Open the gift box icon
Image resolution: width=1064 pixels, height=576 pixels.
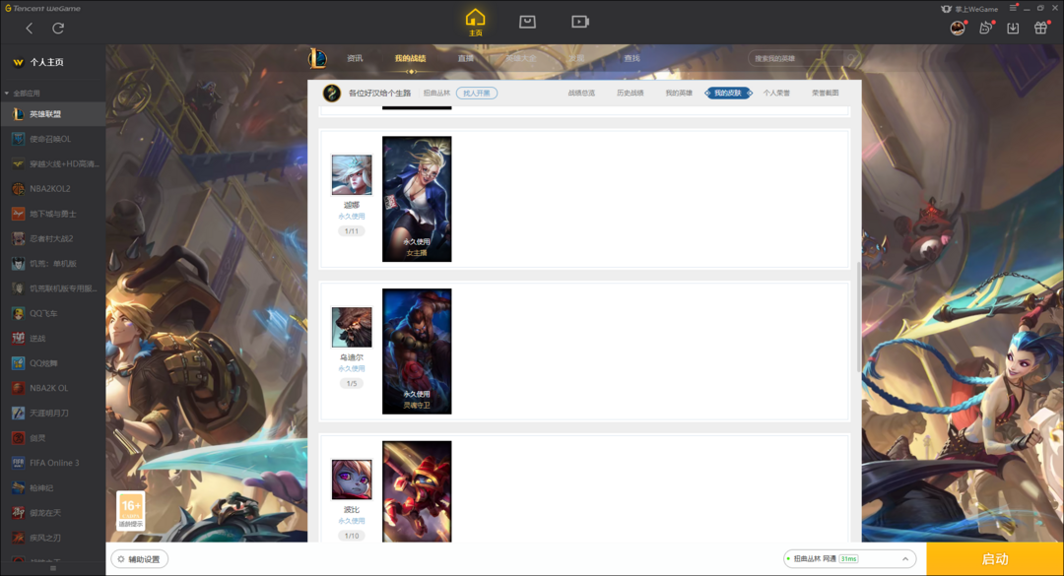tap(1041, 28)
